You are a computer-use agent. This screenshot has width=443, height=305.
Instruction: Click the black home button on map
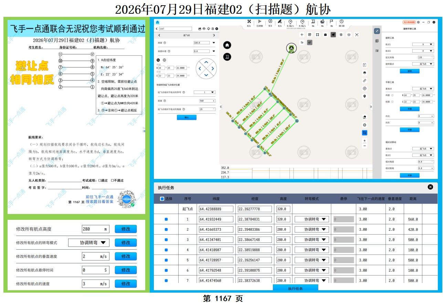pos(227,45)
